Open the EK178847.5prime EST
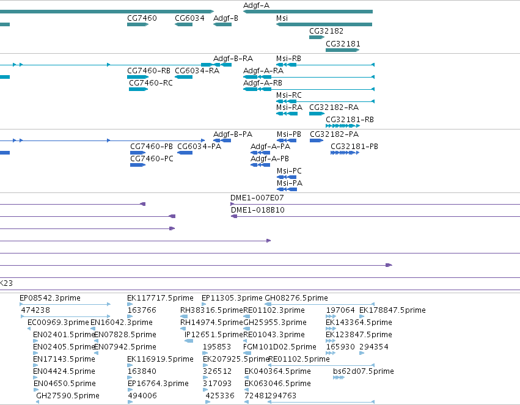 [362, 316]
